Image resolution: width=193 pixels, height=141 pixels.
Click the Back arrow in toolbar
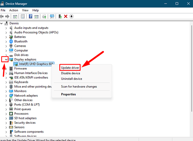point(3,16)
